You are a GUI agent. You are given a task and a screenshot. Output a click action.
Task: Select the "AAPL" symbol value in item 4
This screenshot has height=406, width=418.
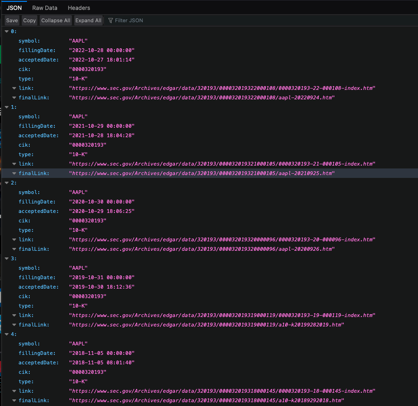tap(78, 344)
